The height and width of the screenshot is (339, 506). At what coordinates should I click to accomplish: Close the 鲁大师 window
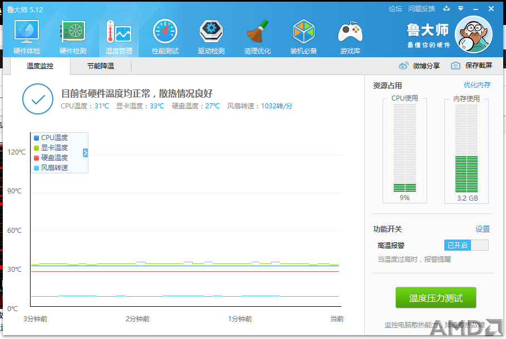(x=491, y=9)
